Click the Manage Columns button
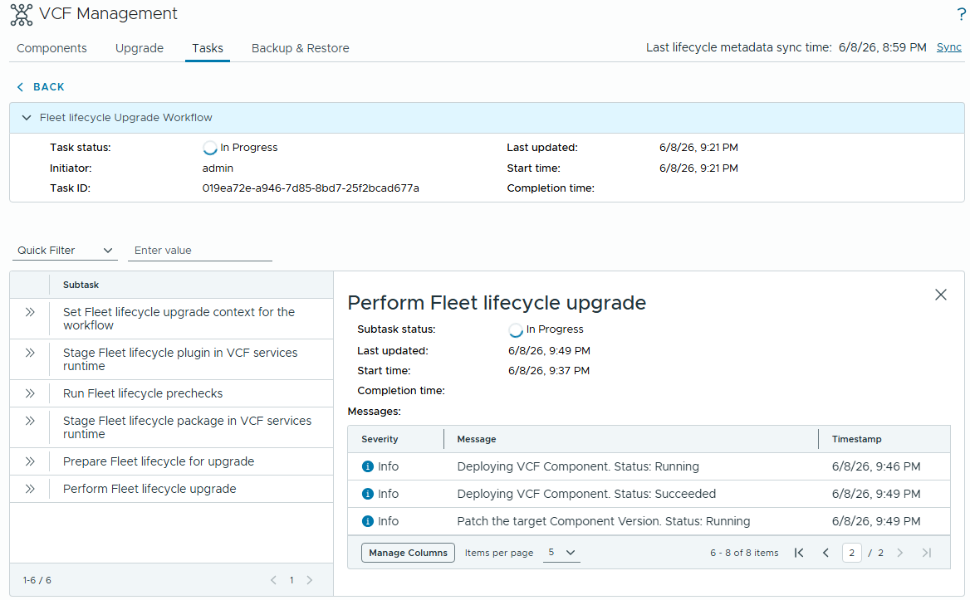Image resolution: width=970 pixels, height=600 pixels. 409,553
